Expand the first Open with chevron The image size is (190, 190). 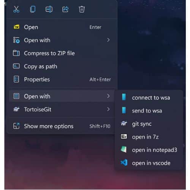click(108, 40)
